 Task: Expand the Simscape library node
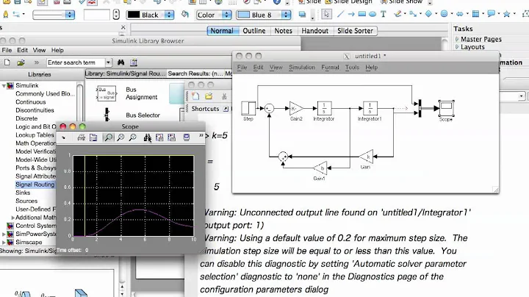tap(4, 243)
